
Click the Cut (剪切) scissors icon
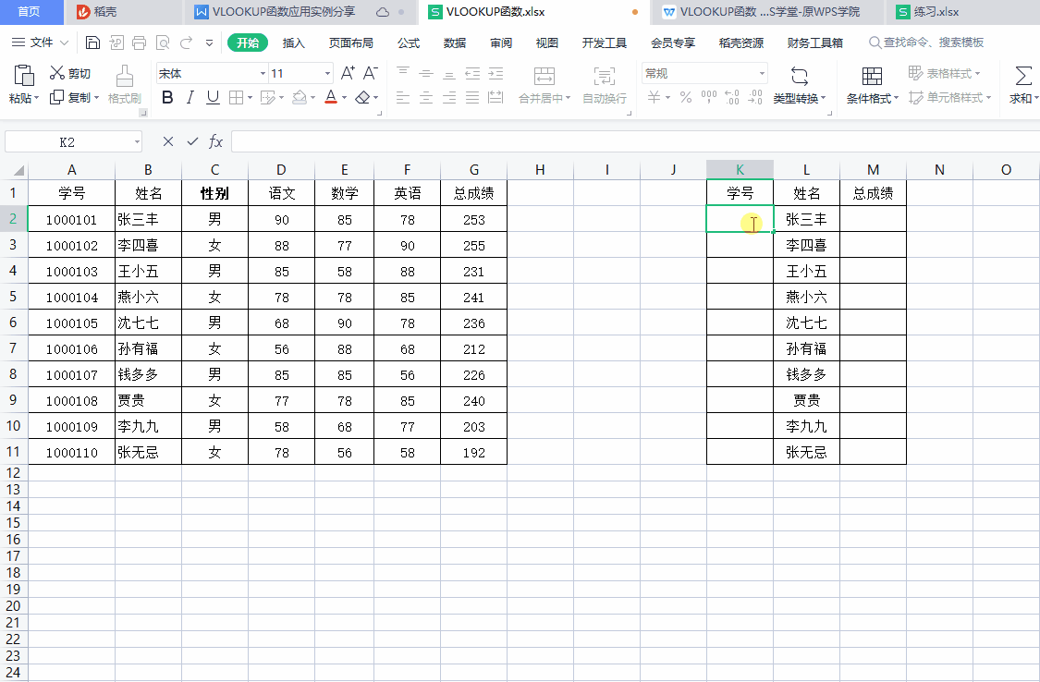coord(57,73)
